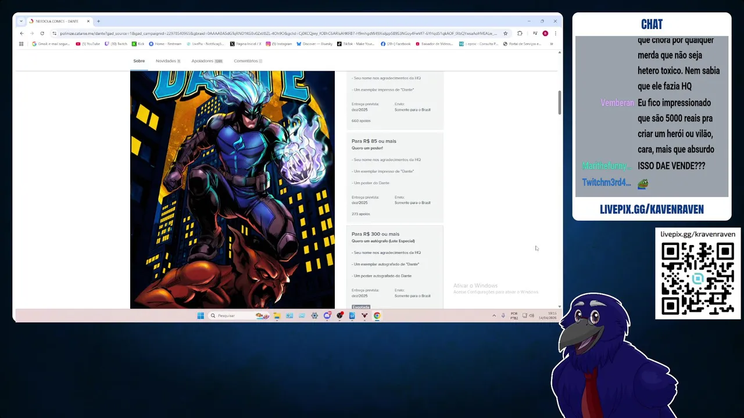Screen dimensions: 744x418
Task: Open the Google apps grid in the bookmarks bar
Action: pyautogui.click(x=22, y=44)
